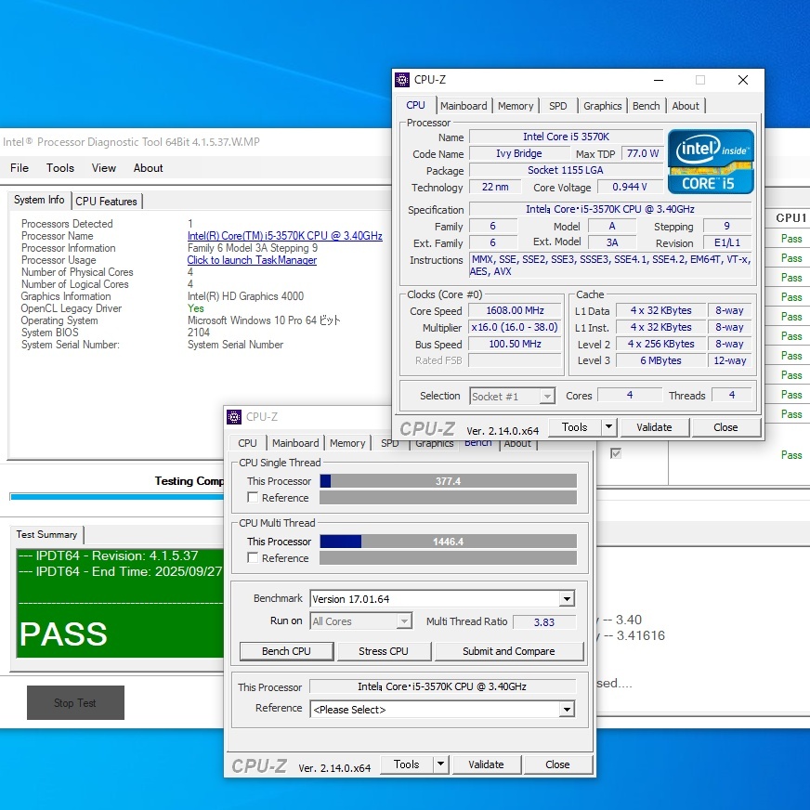Screen dimensions: 810x810
Task: Open the Tools arrow in the CPU-Z processor window
Action: [x=608, y=427]
